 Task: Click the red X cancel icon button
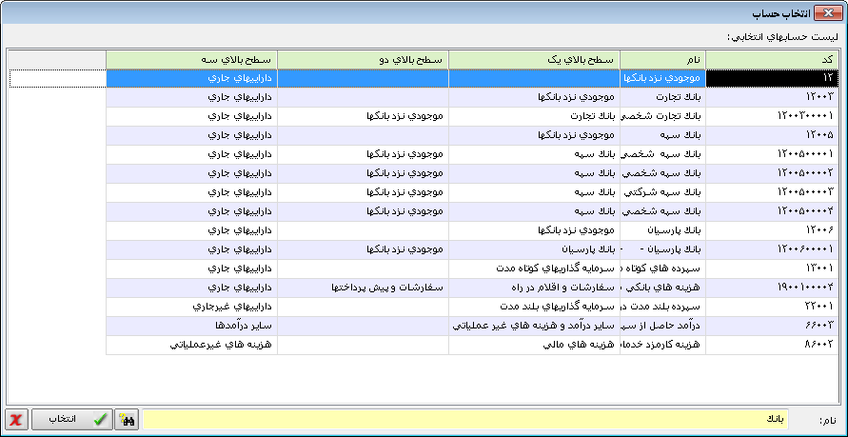point(16,419)
